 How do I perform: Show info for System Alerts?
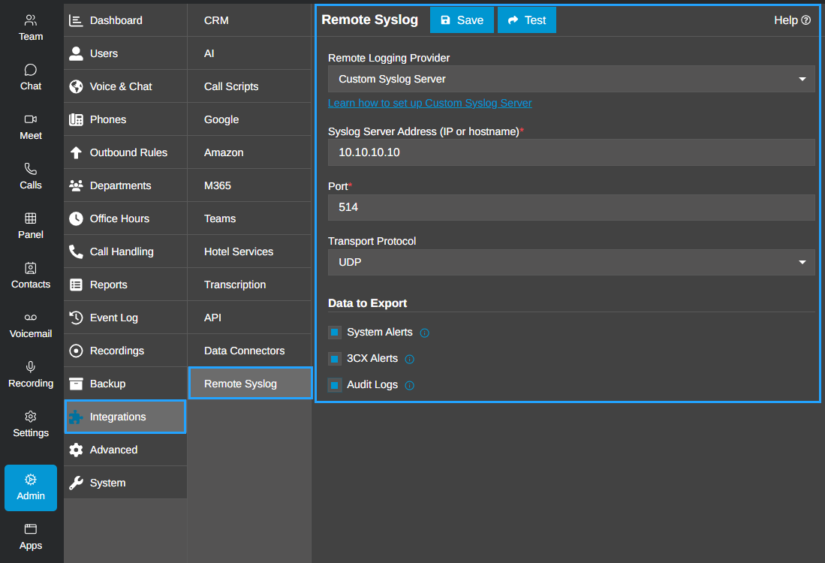[x=425, y=333]
